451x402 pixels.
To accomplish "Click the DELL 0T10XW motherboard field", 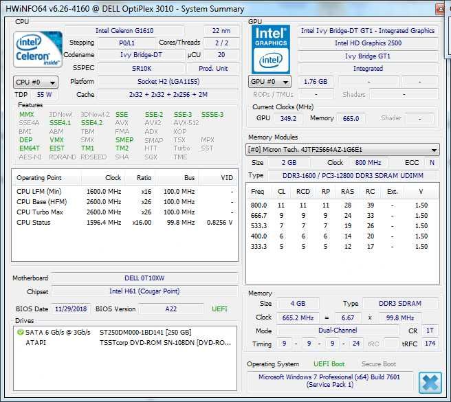I will point(144,278).
